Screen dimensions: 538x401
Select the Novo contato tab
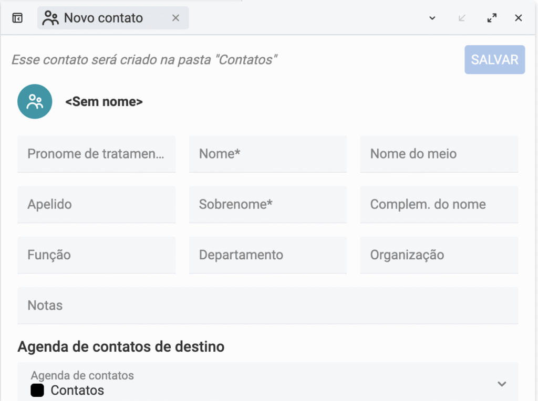[x=103, y=18]
